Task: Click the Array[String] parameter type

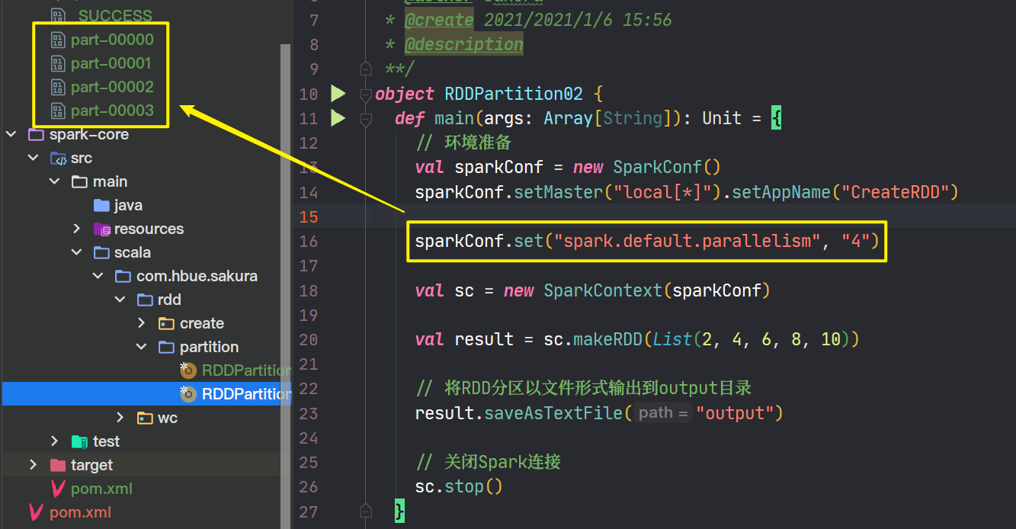Action: pos(603,119)
